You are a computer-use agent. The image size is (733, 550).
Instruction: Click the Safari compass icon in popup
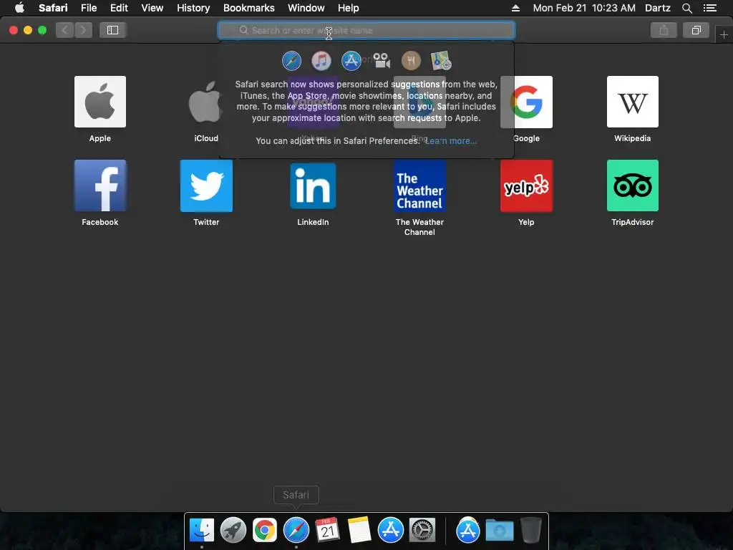pyautogui.click(x=292, y=61)
